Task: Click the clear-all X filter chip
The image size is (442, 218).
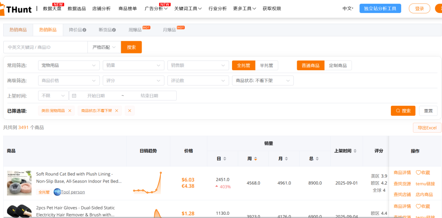Action: pos(130,111)
